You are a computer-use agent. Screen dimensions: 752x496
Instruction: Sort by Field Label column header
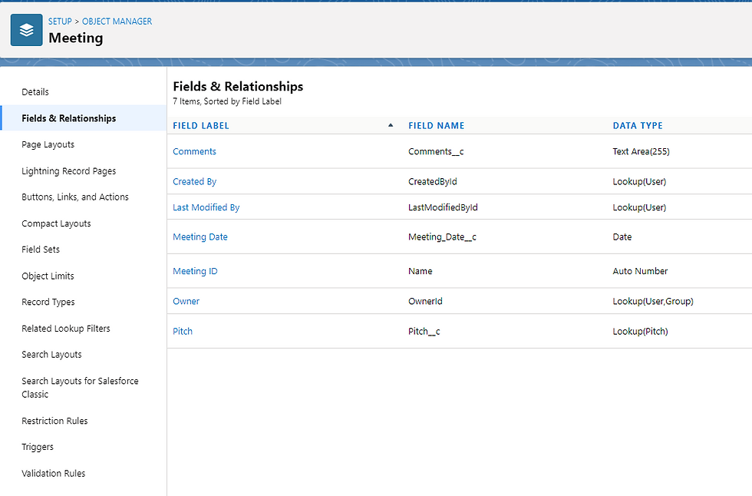click(x=201, y=125)
